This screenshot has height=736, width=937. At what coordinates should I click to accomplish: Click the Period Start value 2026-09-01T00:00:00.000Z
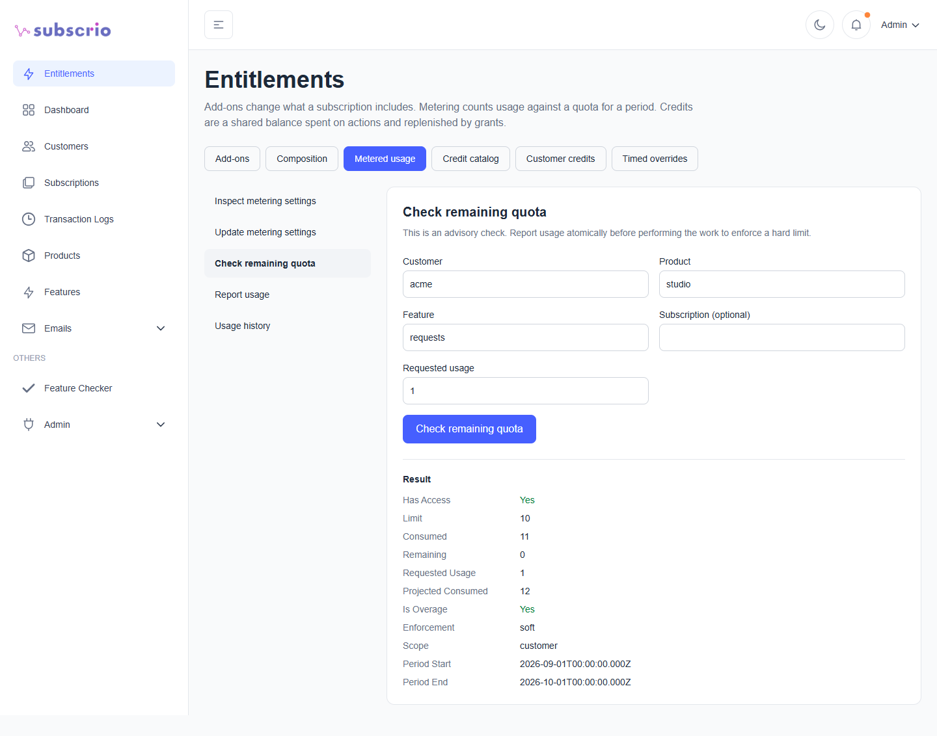pyautogui.click(x=575, y=664)
